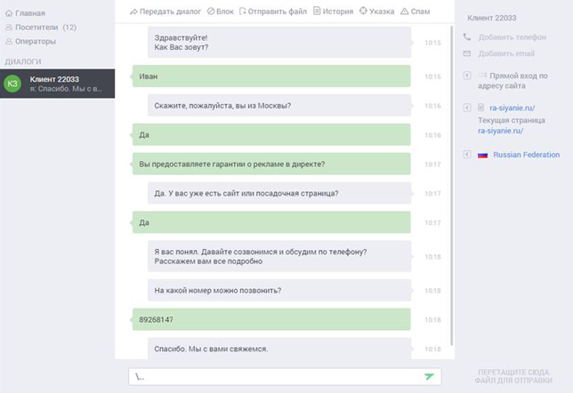573x393 pixels.
Task: Click the green send arrow icon
Action: click(x=429, y=376)
